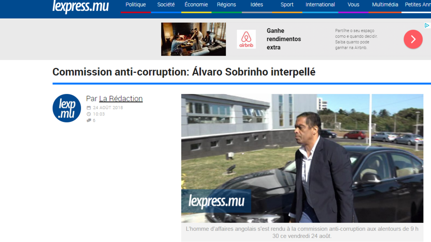Select the Économie navigation item
This screenshot has height=242, width=431.
click(x=196, y=5)
